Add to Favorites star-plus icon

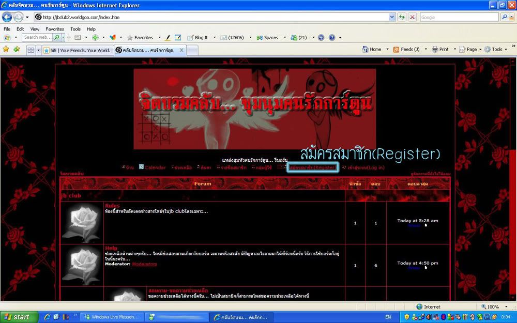click(17, 49)
